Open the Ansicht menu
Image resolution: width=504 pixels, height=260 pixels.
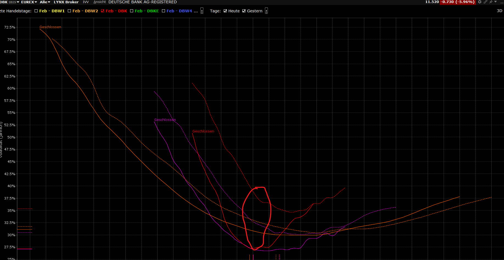[99, 2]
